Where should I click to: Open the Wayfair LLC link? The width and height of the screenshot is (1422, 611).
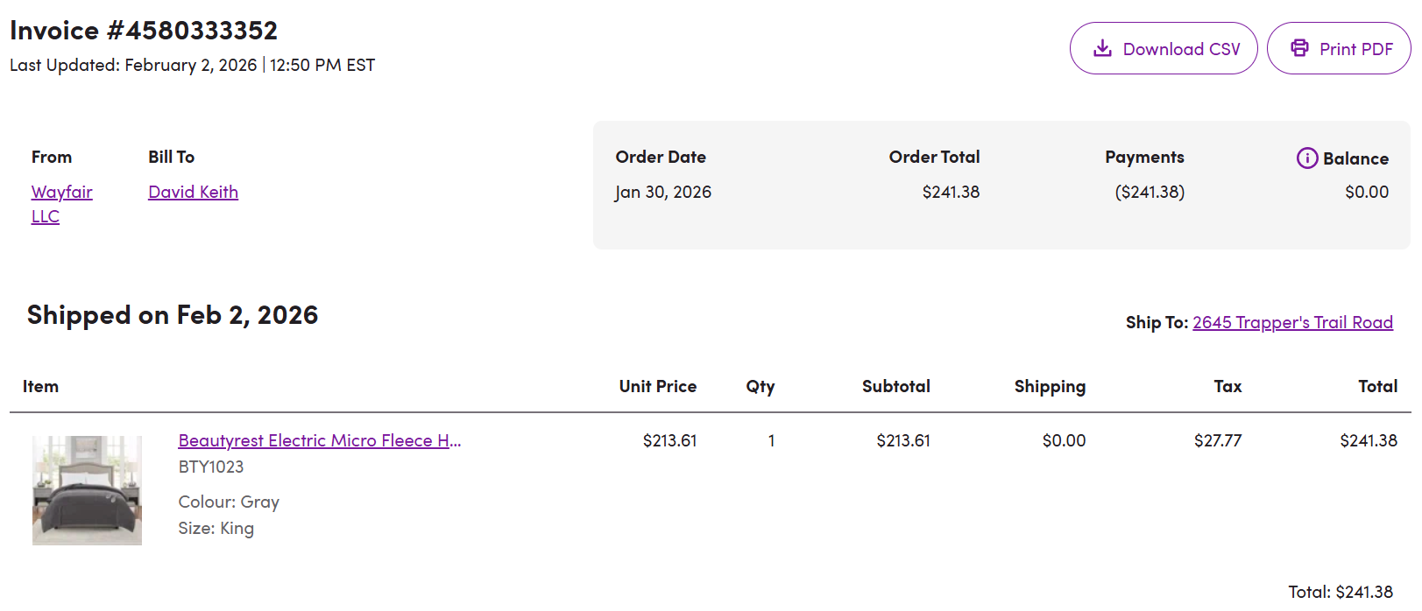[x=61, y=204]
